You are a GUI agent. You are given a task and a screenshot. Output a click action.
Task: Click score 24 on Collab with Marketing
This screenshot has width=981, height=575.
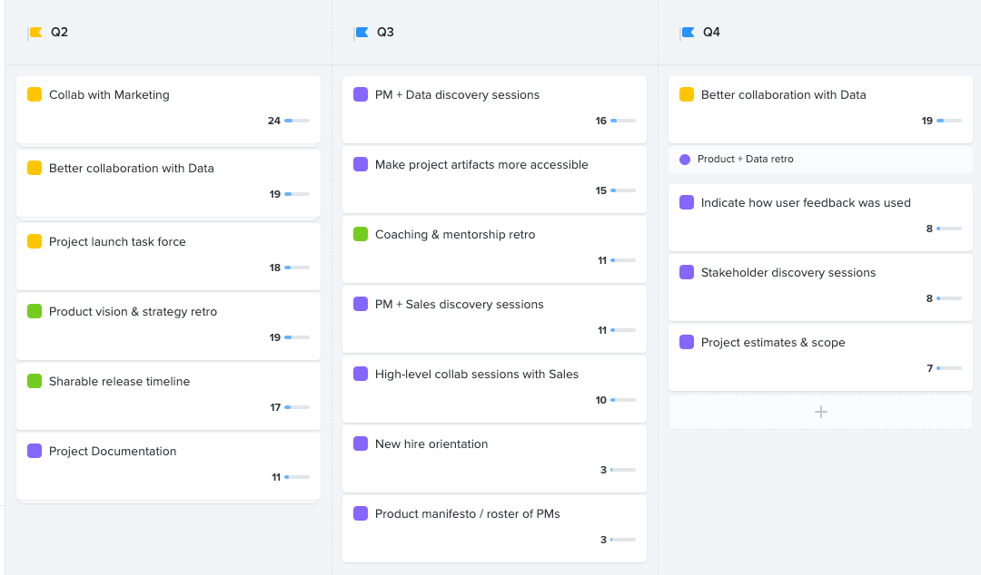coord(274,121)
